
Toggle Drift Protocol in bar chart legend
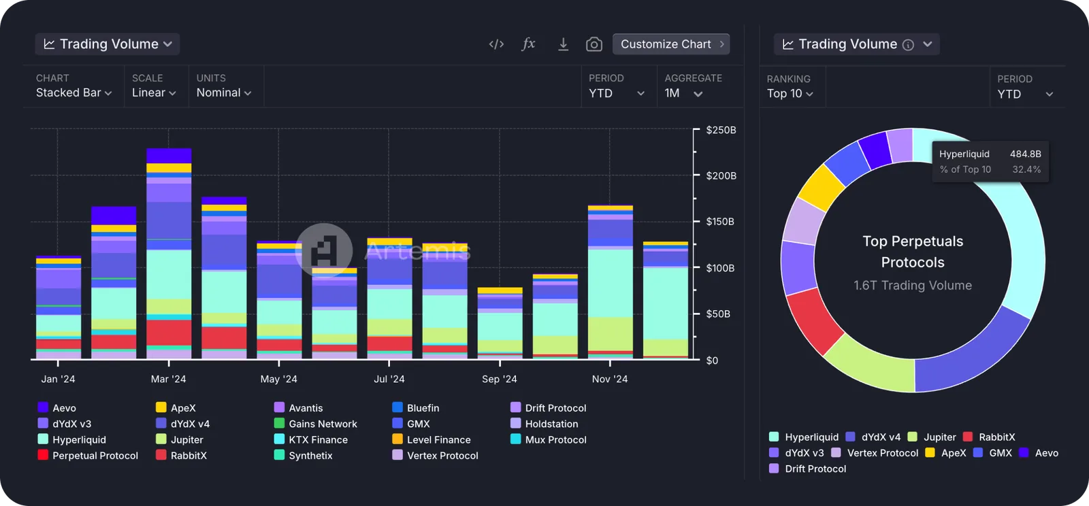tap(549, 408)
